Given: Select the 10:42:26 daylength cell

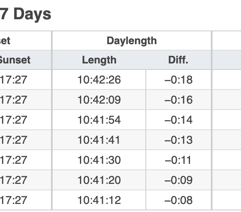Looking at the screenshot, I should click(x=99, y=80).
